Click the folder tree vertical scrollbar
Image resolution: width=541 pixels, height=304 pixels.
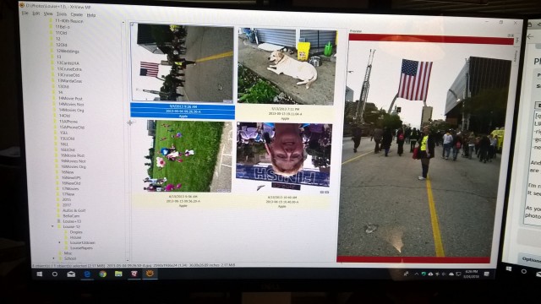click(123, 141)
